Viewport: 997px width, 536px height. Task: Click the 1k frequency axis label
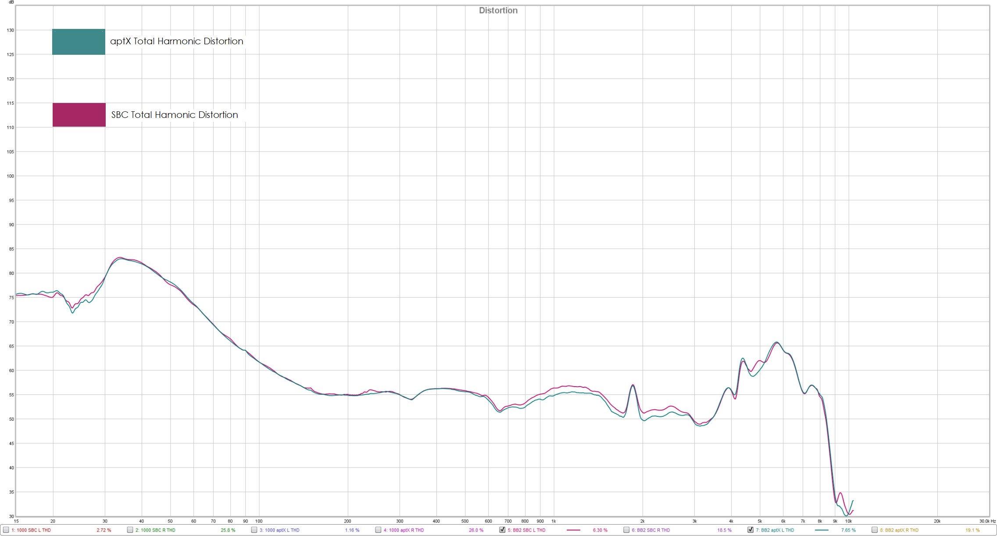point(554,521)
